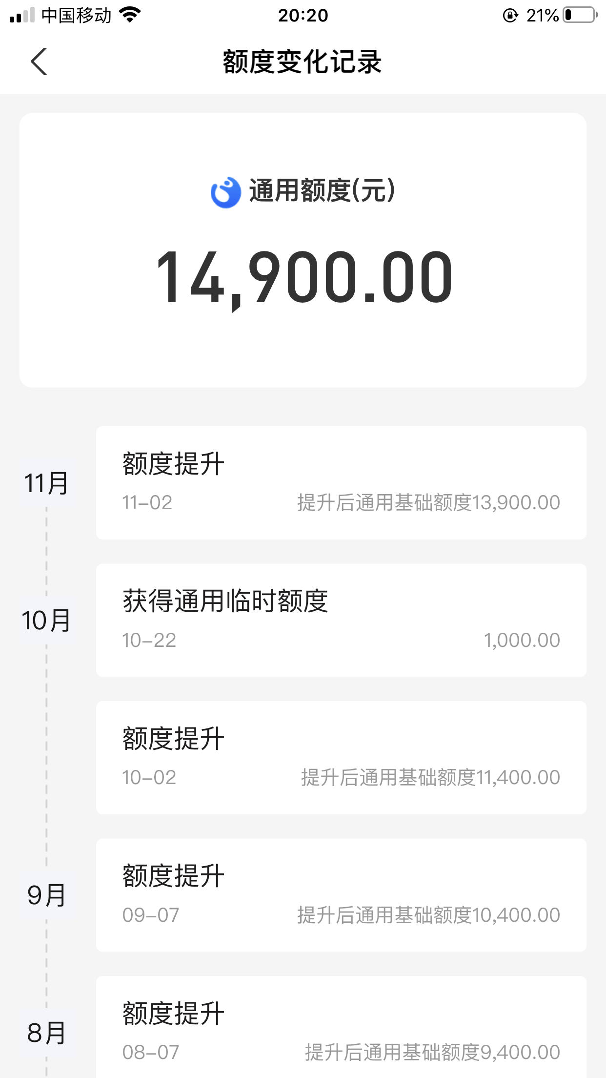Image resolution: width=606 pixels, height=1078 pixels.
Task: Select the 9月 timeline marker
Action: [x=46, y=895]
